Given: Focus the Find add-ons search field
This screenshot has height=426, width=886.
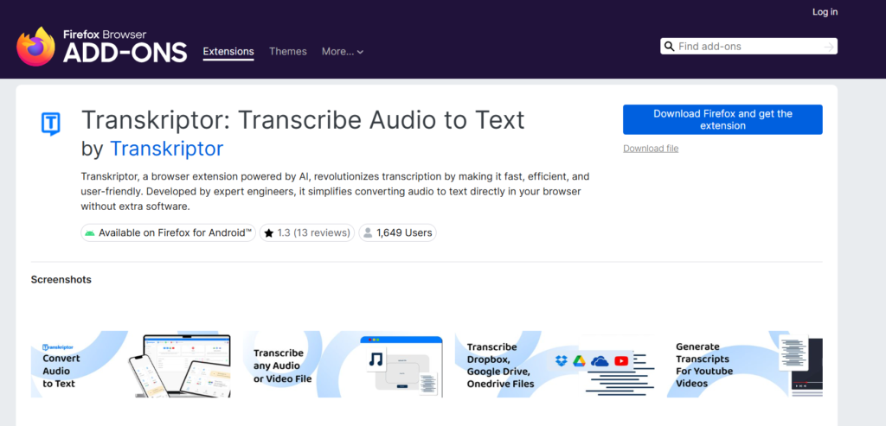Looking at the screenshot, I should pyautogui.click(x=748, y=47).
